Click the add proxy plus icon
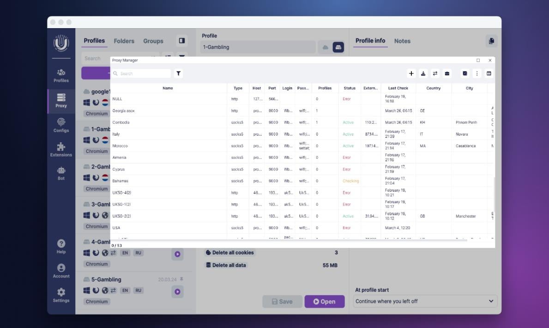The height and width of the screenshot is (328, 549). click(411, 73)
